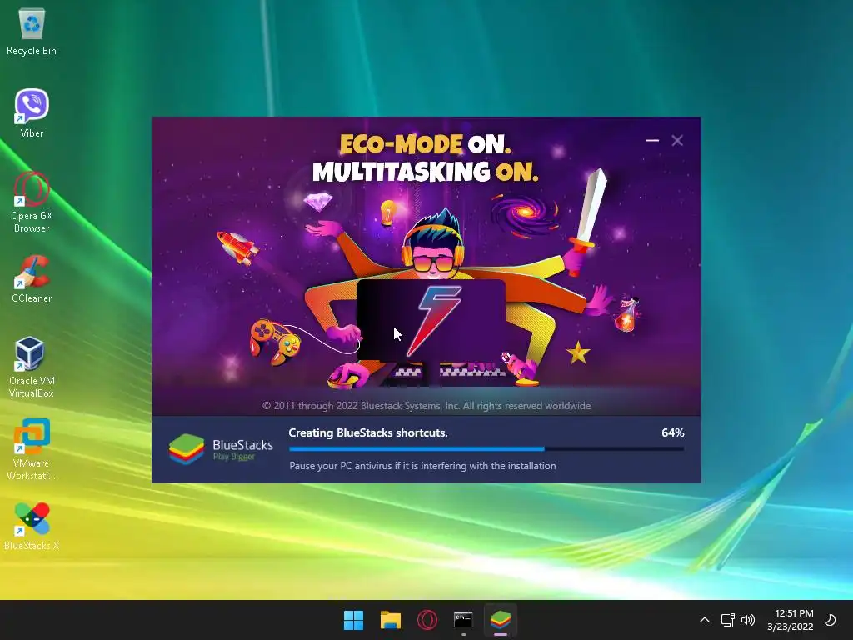
Task: Click the Bluestack Systems copyright notice
Action: (x=426, y=406)
